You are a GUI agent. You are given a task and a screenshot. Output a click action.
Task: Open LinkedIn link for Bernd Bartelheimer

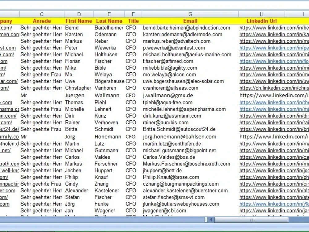coord(274,28)
